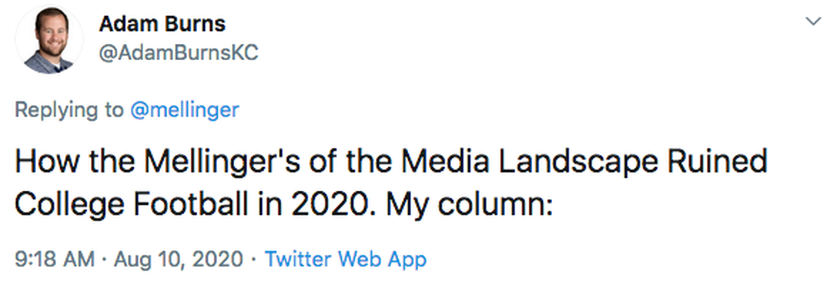The image size is (837, 295).
Task: Open the @mellinger mention link
Action: 184,110
